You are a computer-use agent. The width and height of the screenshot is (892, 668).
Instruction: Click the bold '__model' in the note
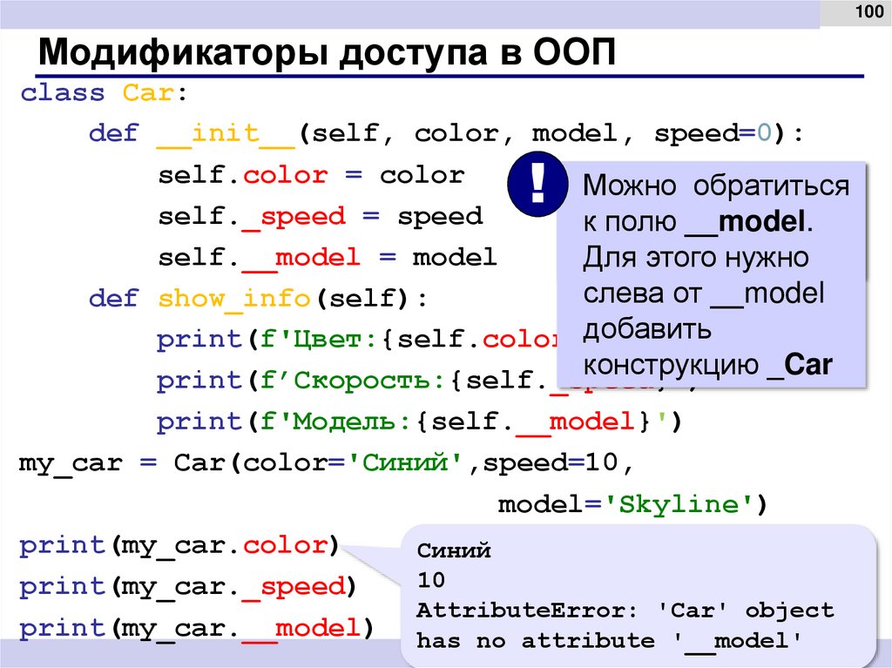[x=745, y=222]
